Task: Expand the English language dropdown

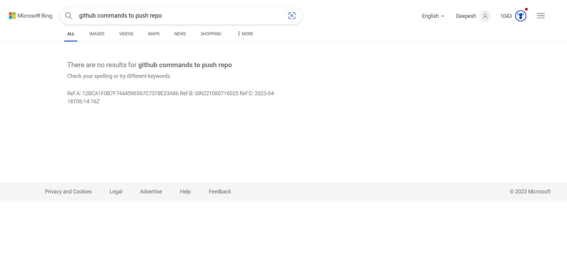Action: [433, 16]
